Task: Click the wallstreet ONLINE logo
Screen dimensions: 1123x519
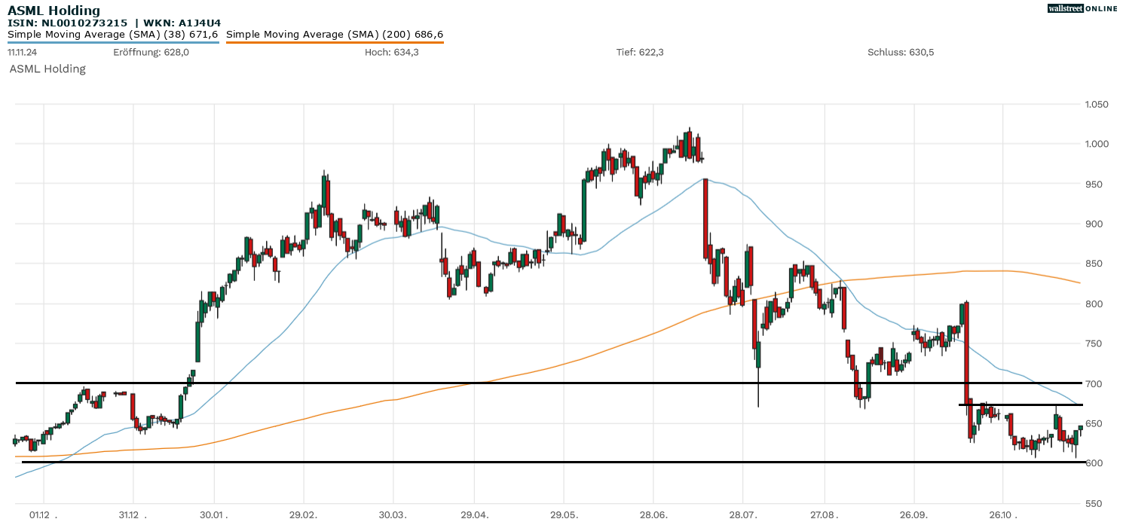Action: pos(1082,8)
